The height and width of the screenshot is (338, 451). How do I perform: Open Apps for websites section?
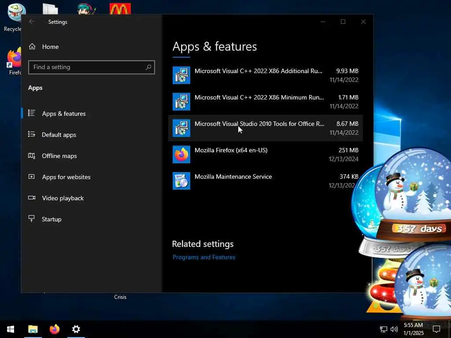(x=66, y=177)
